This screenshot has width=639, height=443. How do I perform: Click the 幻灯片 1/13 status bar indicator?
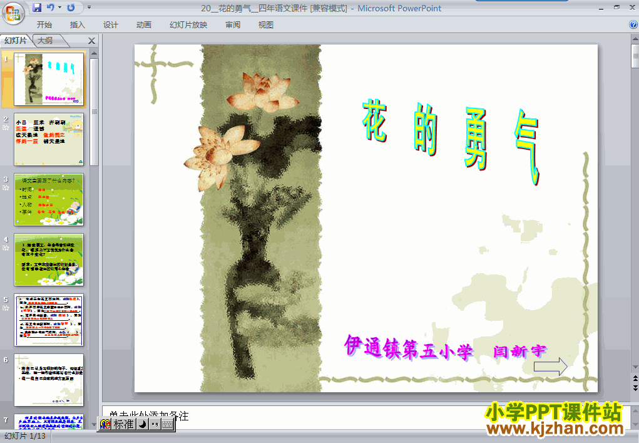[x=25, y=436]
